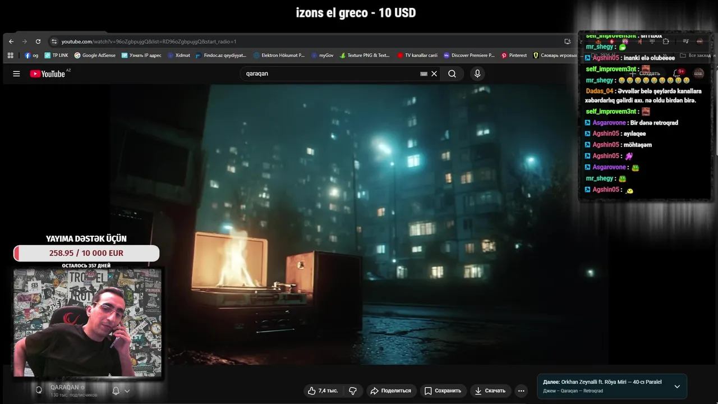Open the Elektron Hökumət bookmark
The image size is (718, 404).
(279, 56)
